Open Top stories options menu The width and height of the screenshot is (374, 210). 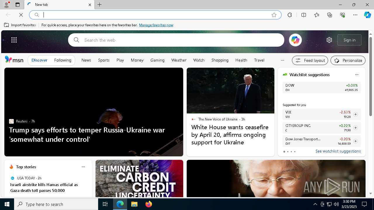coord(83,167)
